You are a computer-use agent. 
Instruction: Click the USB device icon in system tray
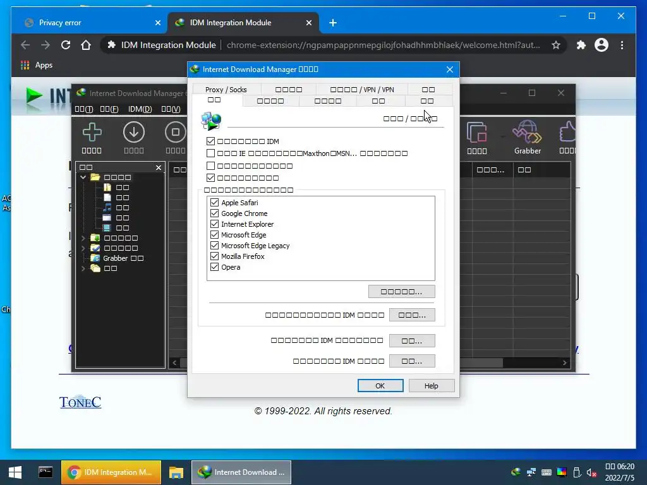coord(577,472)
